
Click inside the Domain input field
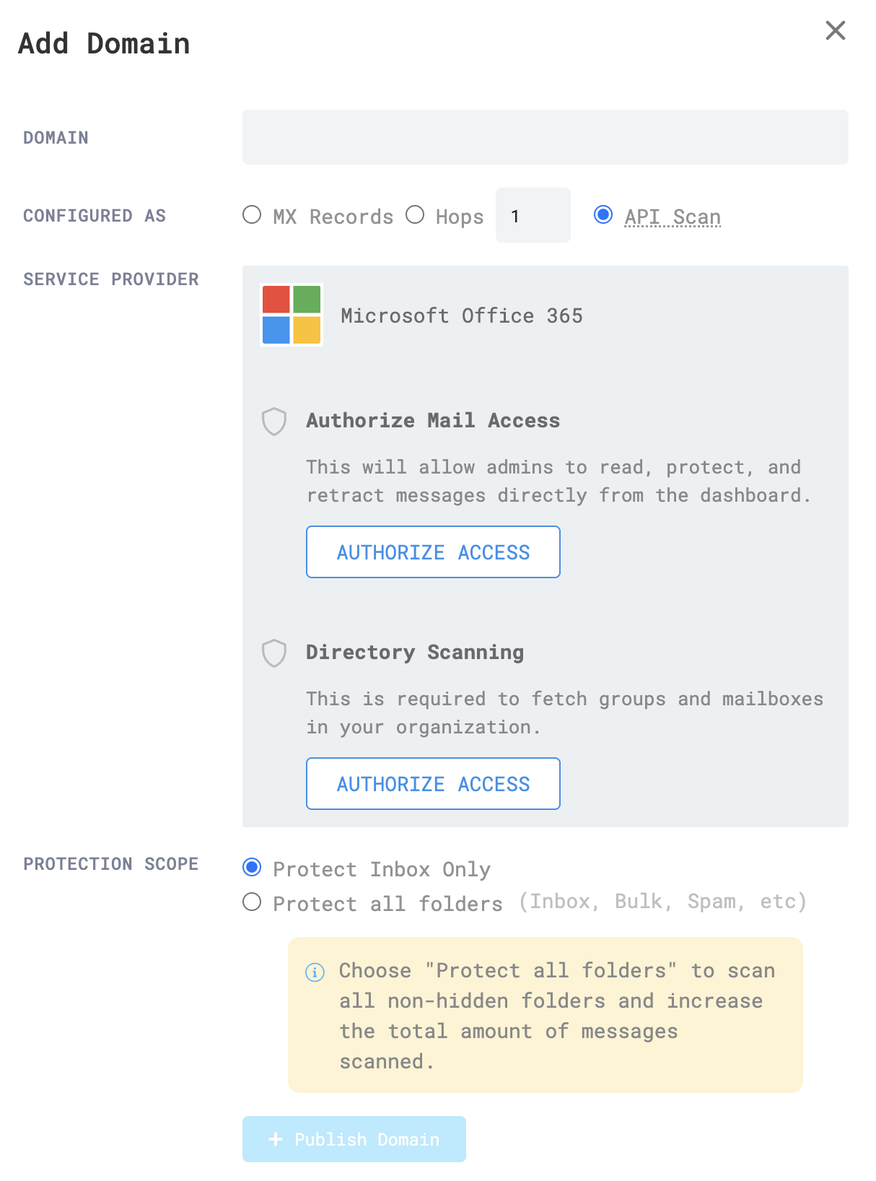(x=545, y=137)
